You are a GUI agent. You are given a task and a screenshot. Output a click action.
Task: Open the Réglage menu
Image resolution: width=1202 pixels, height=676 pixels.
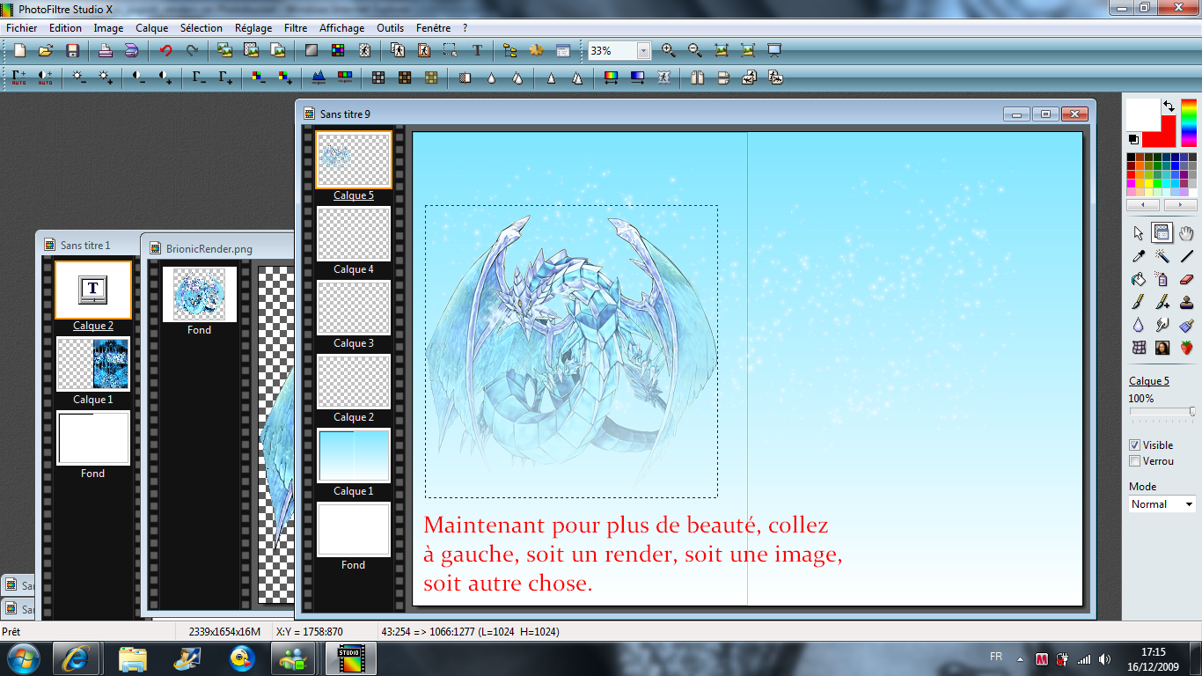[253, 28]
